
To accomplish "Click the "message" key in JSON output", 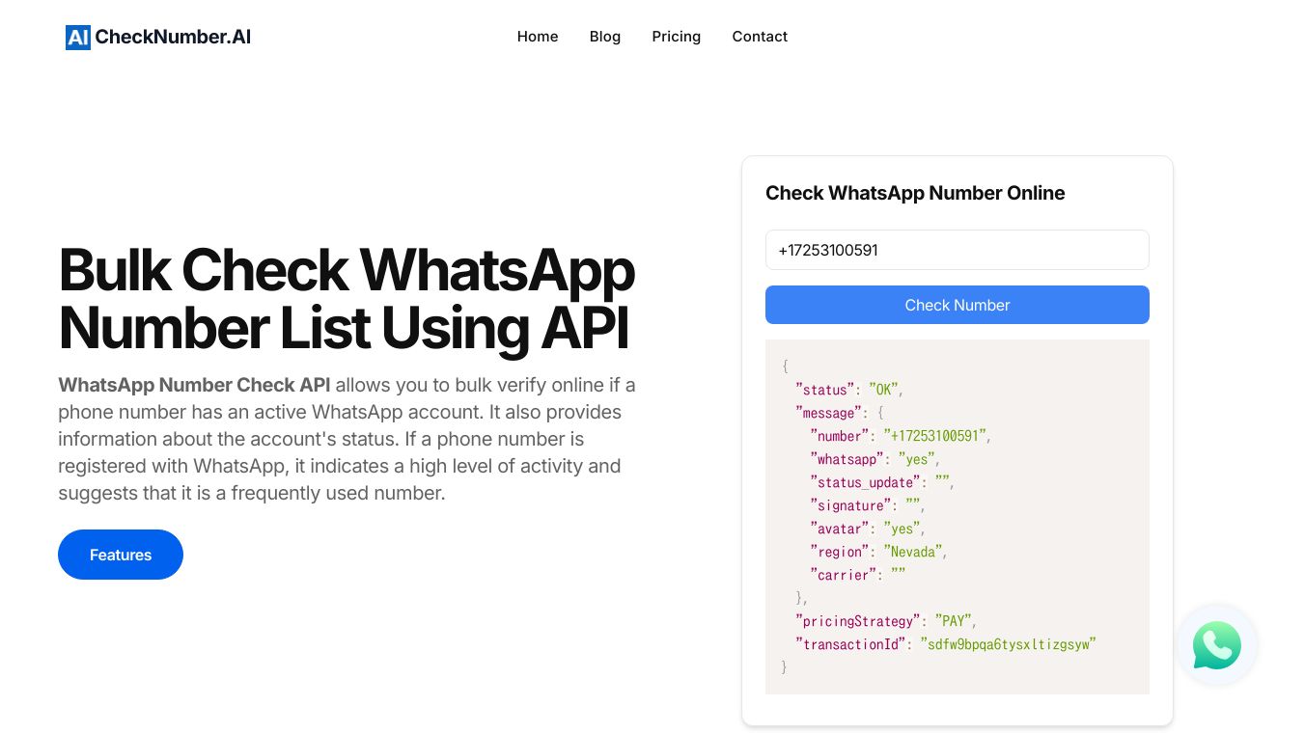I will click(x=829, y=413).
